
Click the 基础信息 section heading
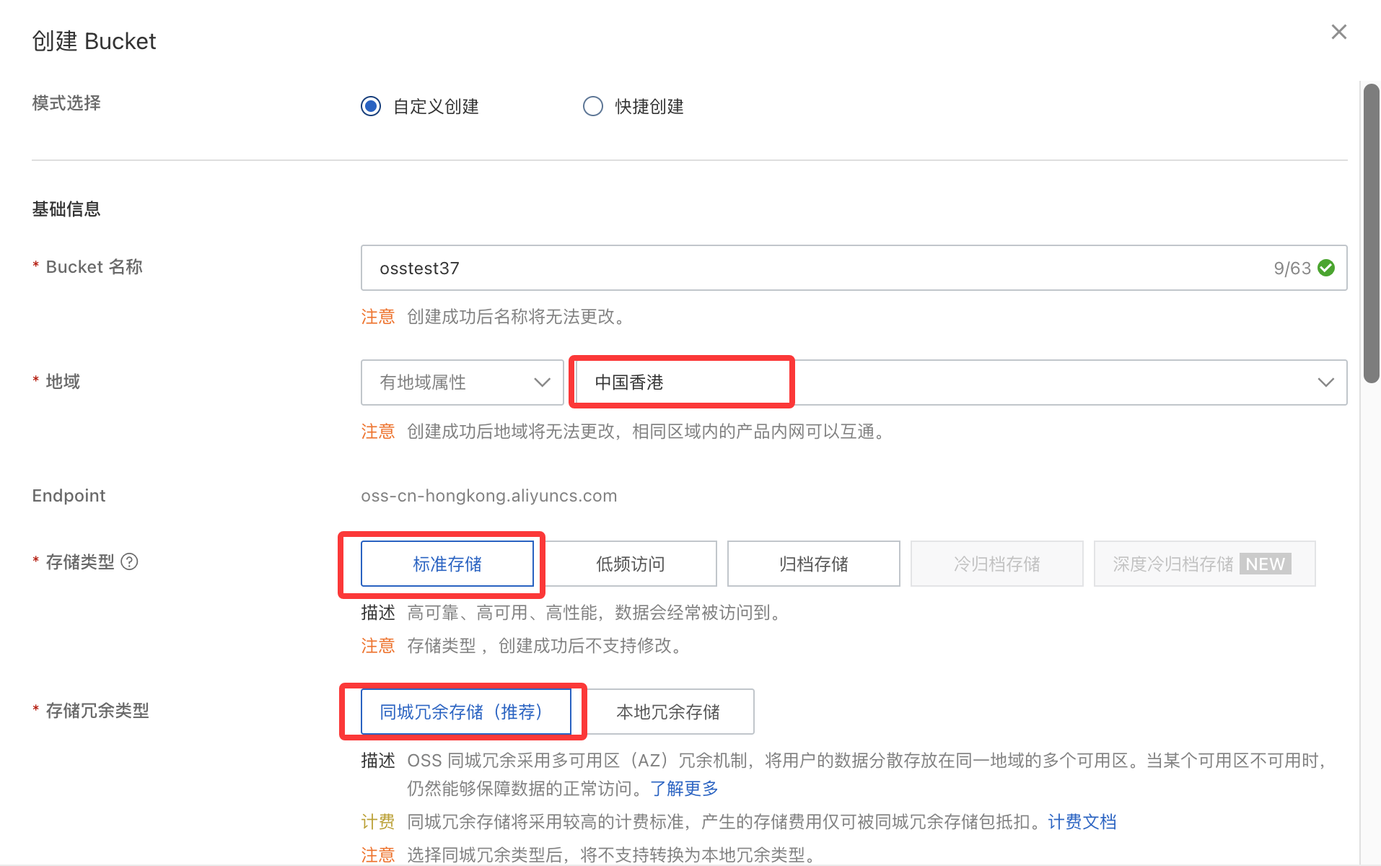click(x=66, y=209)
